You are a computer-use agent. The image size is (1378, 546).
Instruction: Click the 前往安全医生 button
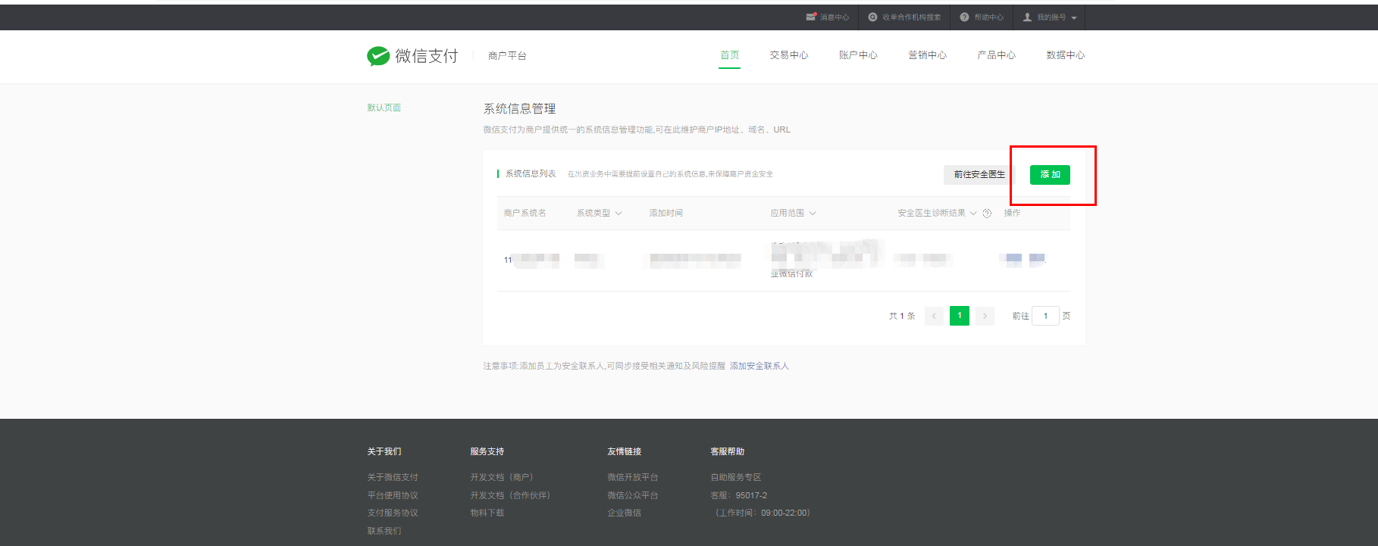click(979, 175)
